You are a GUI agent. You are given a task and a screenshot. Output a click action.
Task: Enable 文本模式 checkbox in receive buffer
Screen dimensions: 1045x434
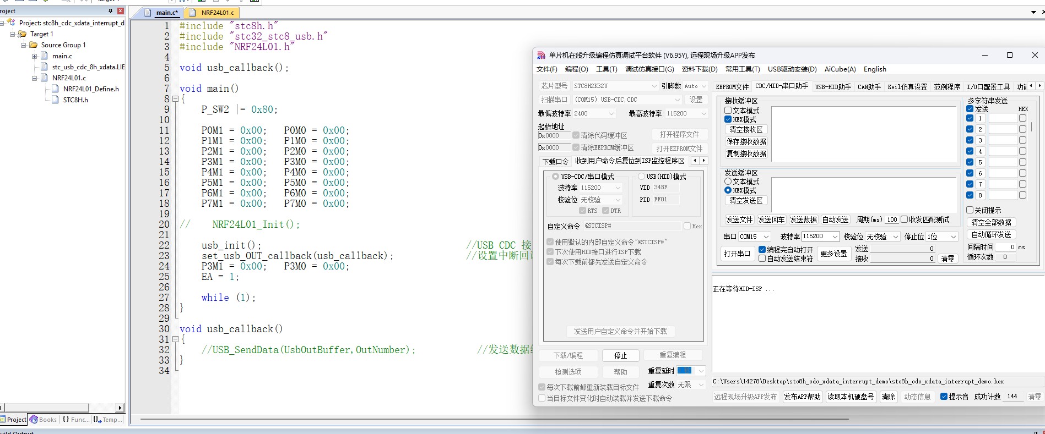[728, 111]
